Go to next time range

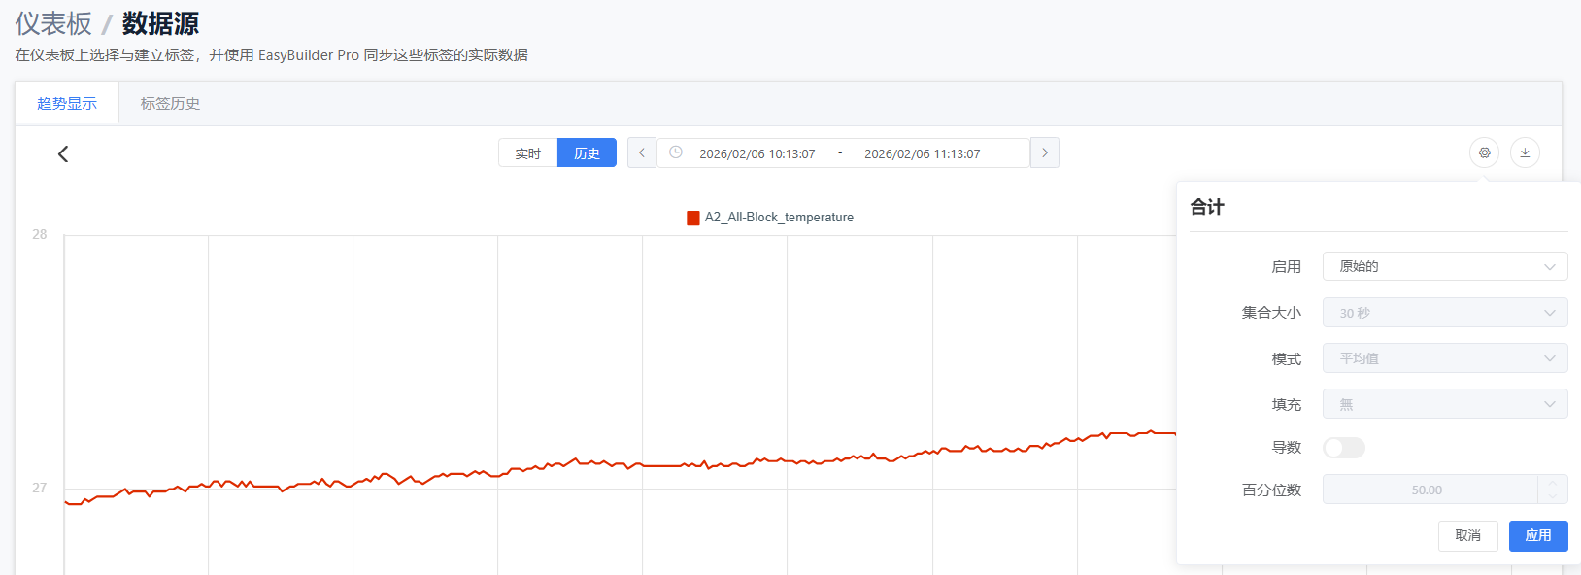point(1045,153)
